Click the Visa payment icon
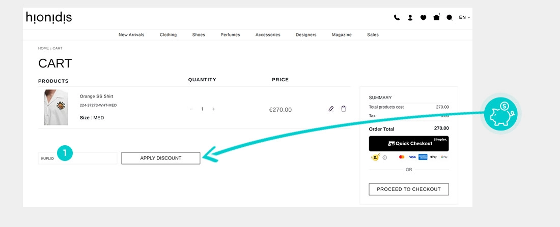The height and width of the screenshot is (227, 560). coord(412,157)
